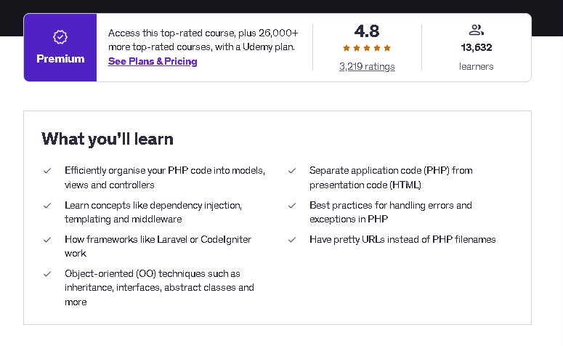This screenshot has height=346, width=563.
Task: Click the five orange rating stars
Action: 367,48
